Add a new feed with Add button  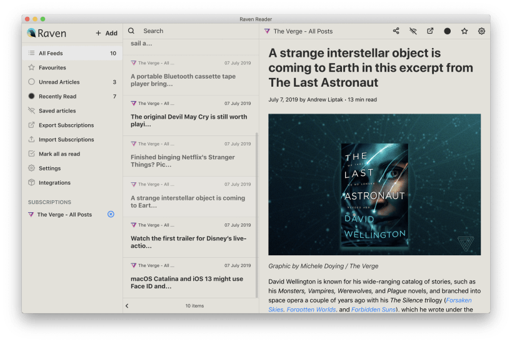(106, 33)
